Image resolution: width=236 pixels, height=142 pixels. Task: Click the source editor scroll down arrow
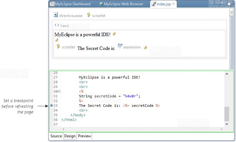tap(227, 124)
